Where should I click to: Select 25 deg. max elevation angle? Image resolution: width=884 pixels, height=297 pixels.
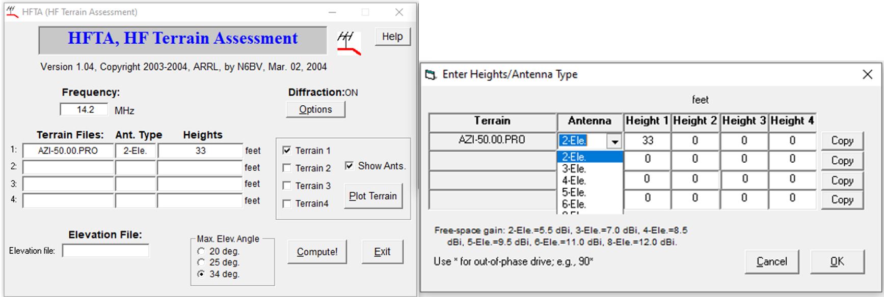click(201, 262)
